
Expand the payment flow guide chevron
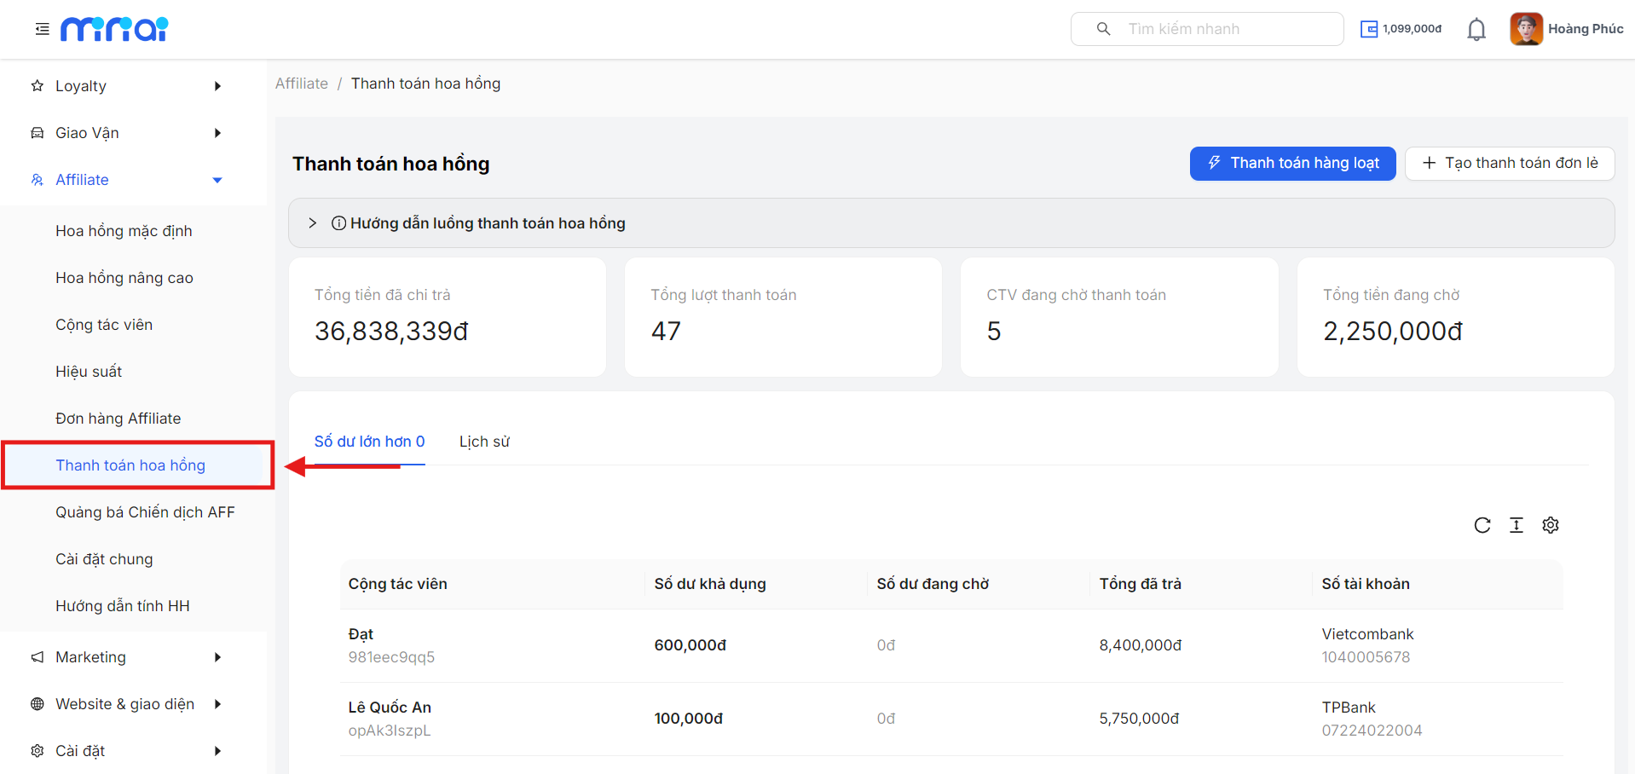click(313, 223)
